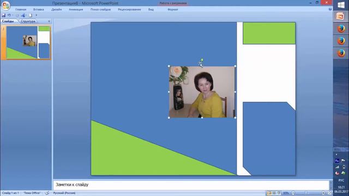
Task: Close the slides thumbnail pane
Action: pyautogui.click(x=49, y=21)
